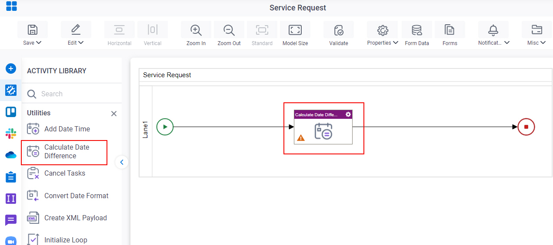Close the Utilities category
The height and width of the screenshot is (245, 553).
(x=114, y=114)
